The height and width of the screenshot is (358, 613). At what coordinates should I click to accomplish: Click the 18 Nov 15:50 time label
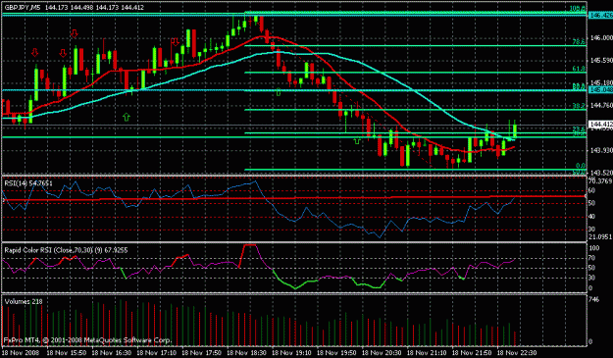coord(67,352)
